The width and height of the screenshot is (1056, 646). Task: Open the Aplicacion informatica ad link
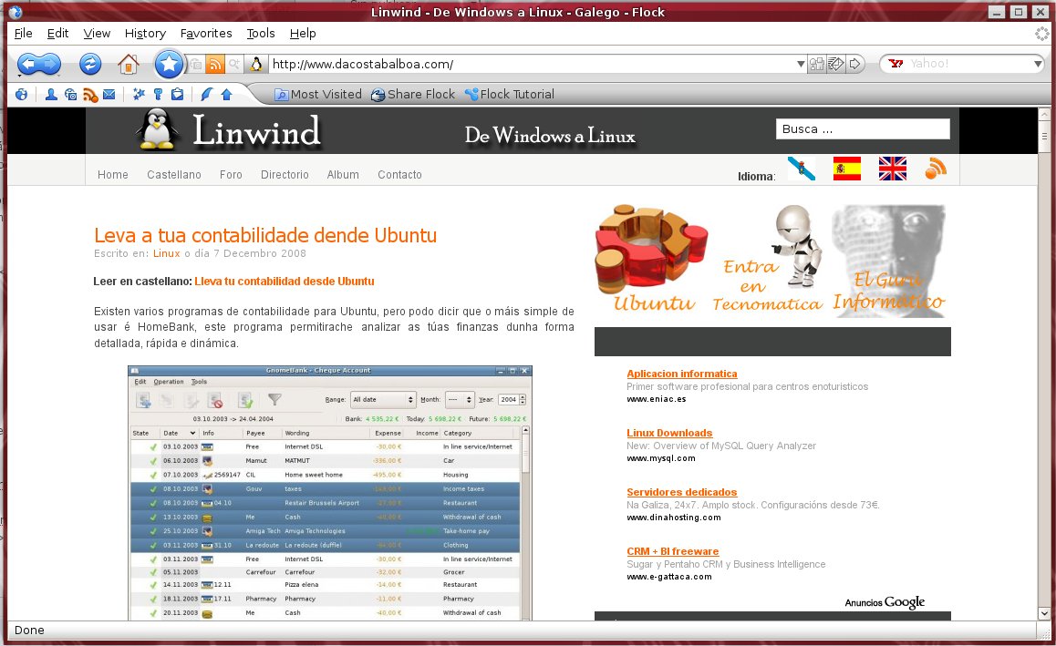[x=681, y=374]
